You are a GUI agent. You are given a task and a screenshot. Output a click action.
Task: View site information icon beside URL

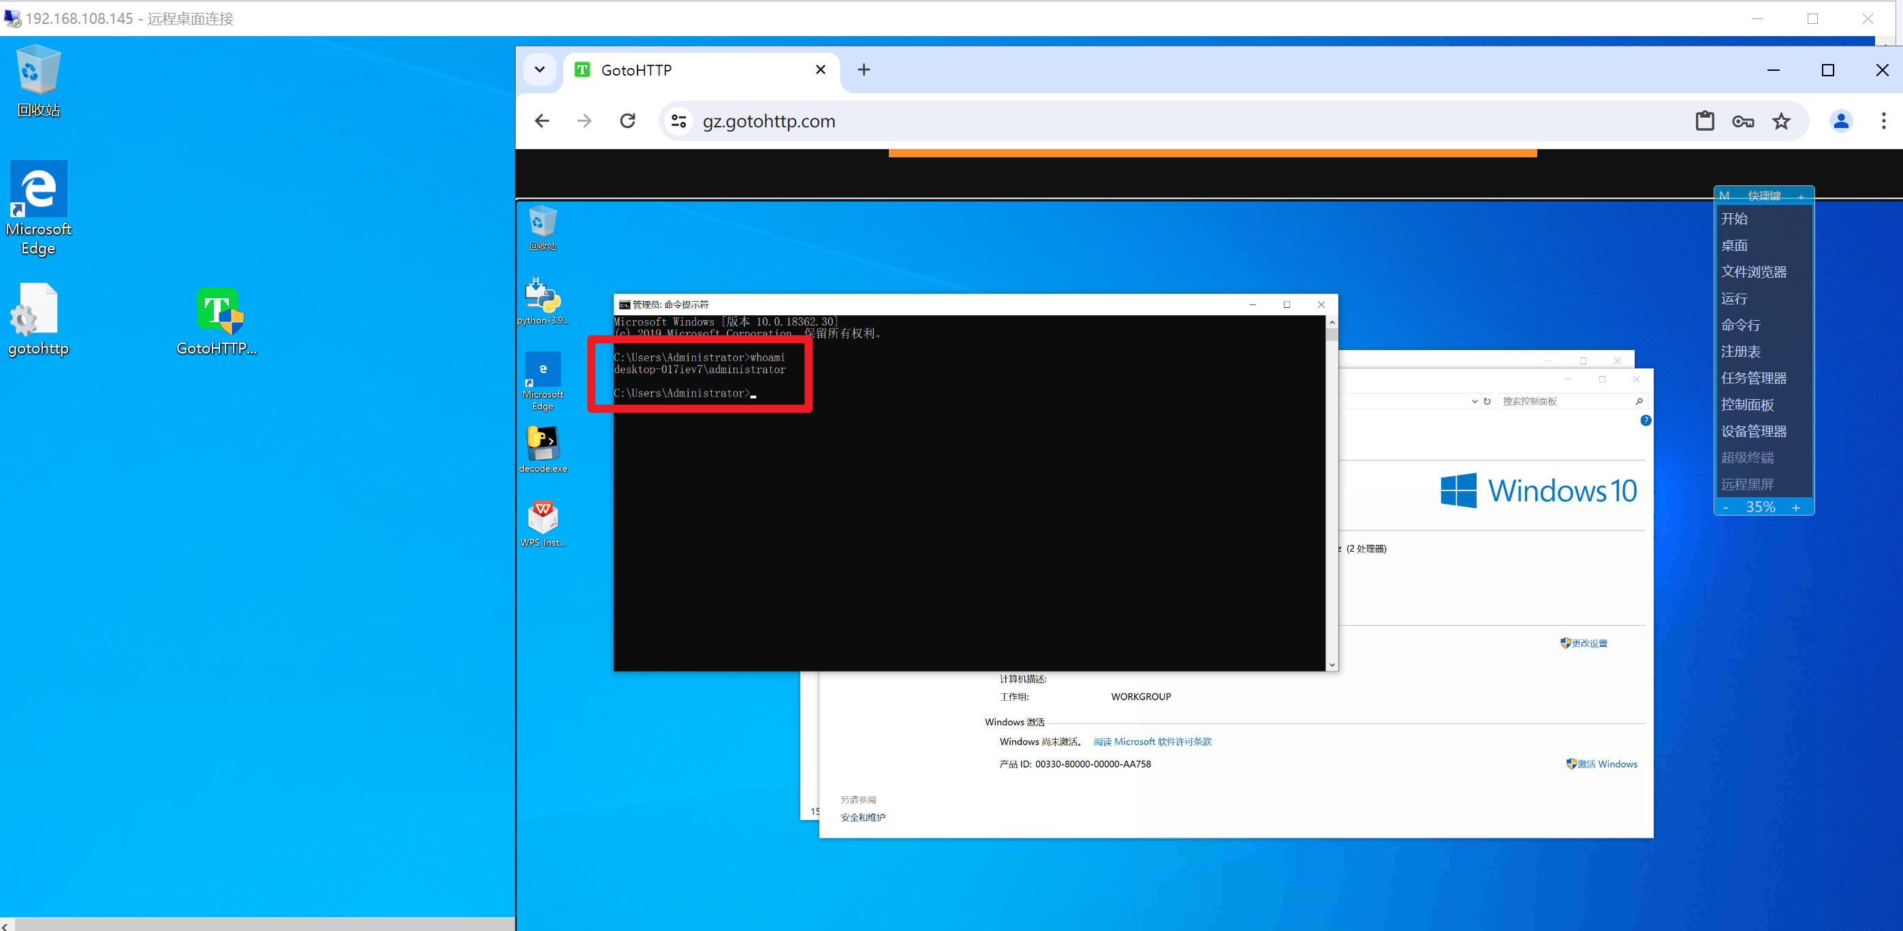(678, 121)
